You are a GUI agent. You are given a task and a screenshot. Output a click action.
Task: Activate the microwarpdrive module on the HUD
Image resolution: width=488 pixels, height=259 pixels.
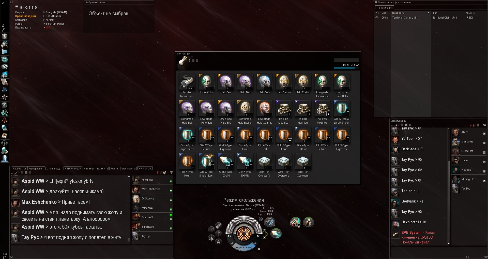(276, 234)
